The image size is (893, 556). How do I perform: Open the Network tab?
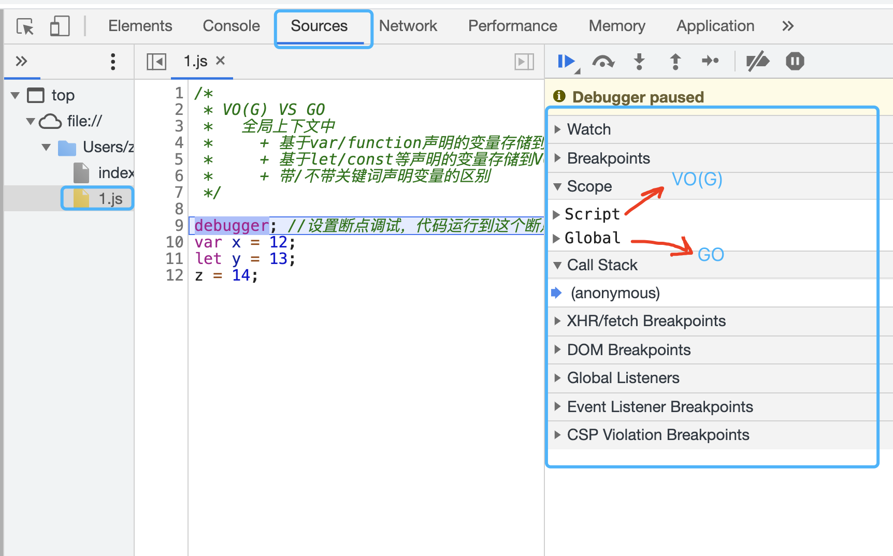(x=408, y=26)
